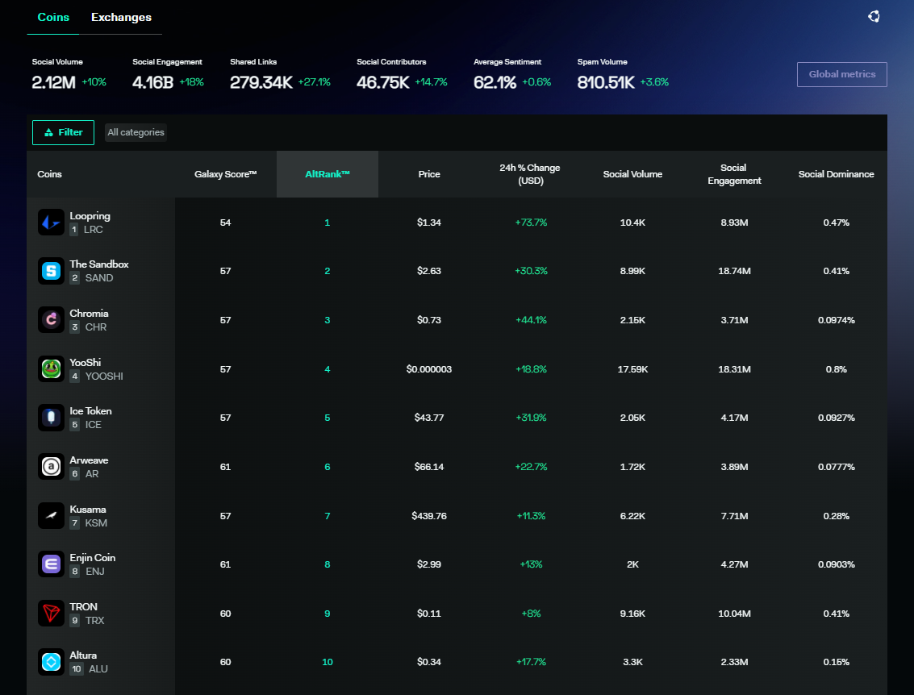Click the Average Sentiment 62.1% metric
The image size is (914, 695).
[x=511, y=75]
